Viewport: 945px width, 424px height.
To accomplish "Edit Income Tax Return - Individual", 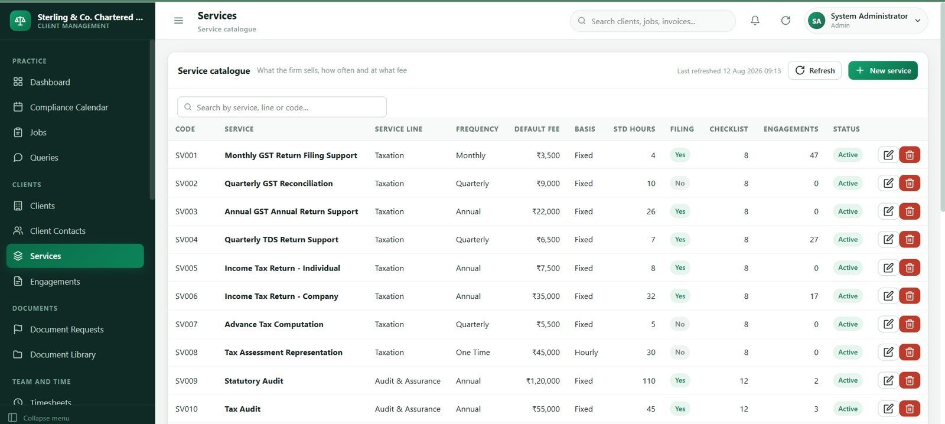I will [888, 268].
